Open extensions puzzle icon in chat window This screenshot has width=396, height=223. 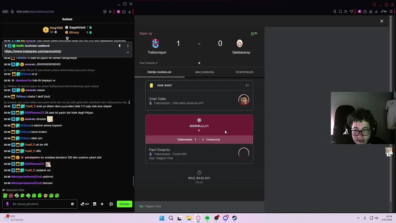tap(124, 12)
